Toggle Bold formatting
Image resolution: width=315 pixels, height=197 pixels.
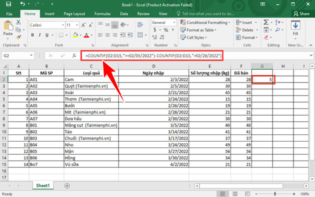32,35
